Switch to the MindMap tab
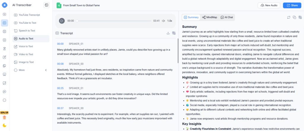Viewport: 304px width, 131px height. (x=210, y=17)
